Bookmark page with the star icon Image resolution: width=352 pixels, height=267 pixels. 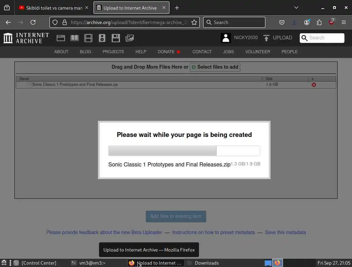click(194, 22)
